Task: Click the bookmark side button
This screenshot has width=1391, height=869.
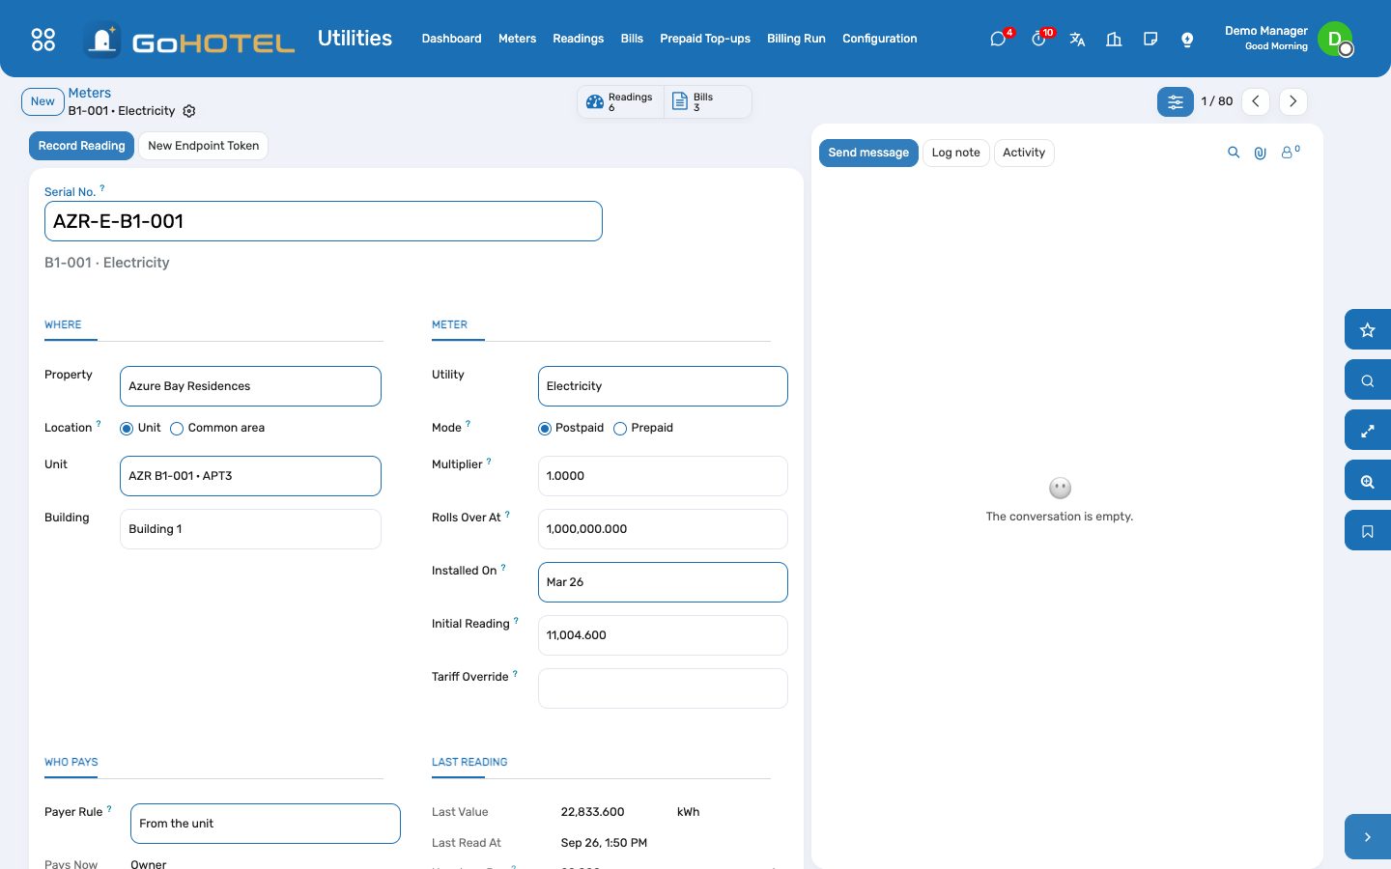Action: pos(1368,531)
